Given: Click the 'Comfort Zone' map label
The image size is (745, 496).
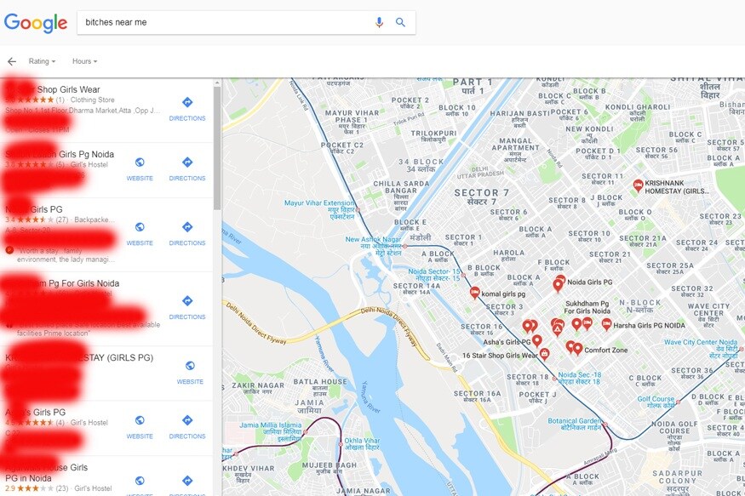Looking at the screenshot, I should coord(605,351).
